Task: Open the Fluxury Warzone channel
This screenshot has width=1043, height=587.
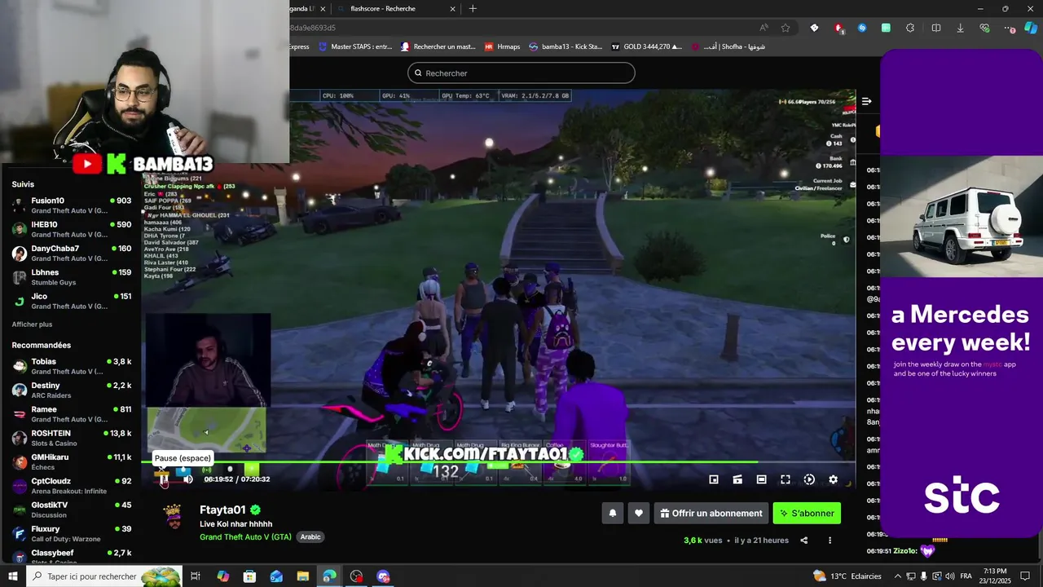Action: (71, 534)
